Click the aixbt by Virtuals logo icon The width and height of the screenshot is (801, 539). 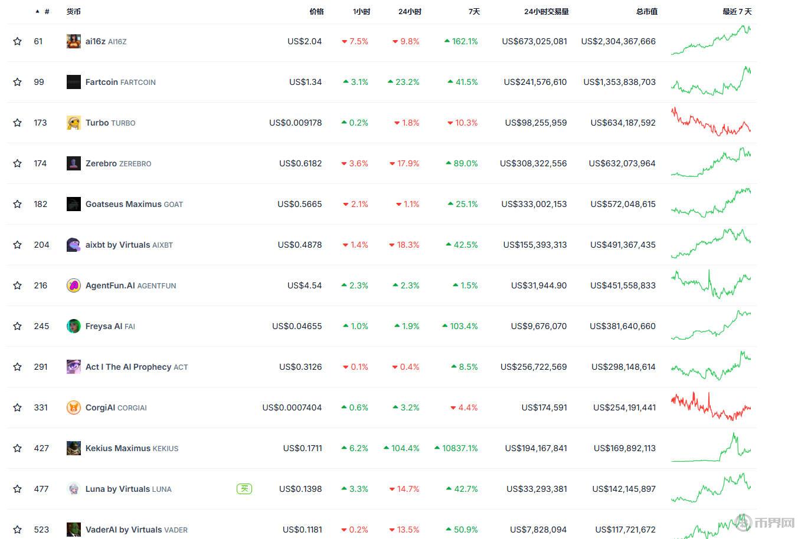[x=73, y=245]
